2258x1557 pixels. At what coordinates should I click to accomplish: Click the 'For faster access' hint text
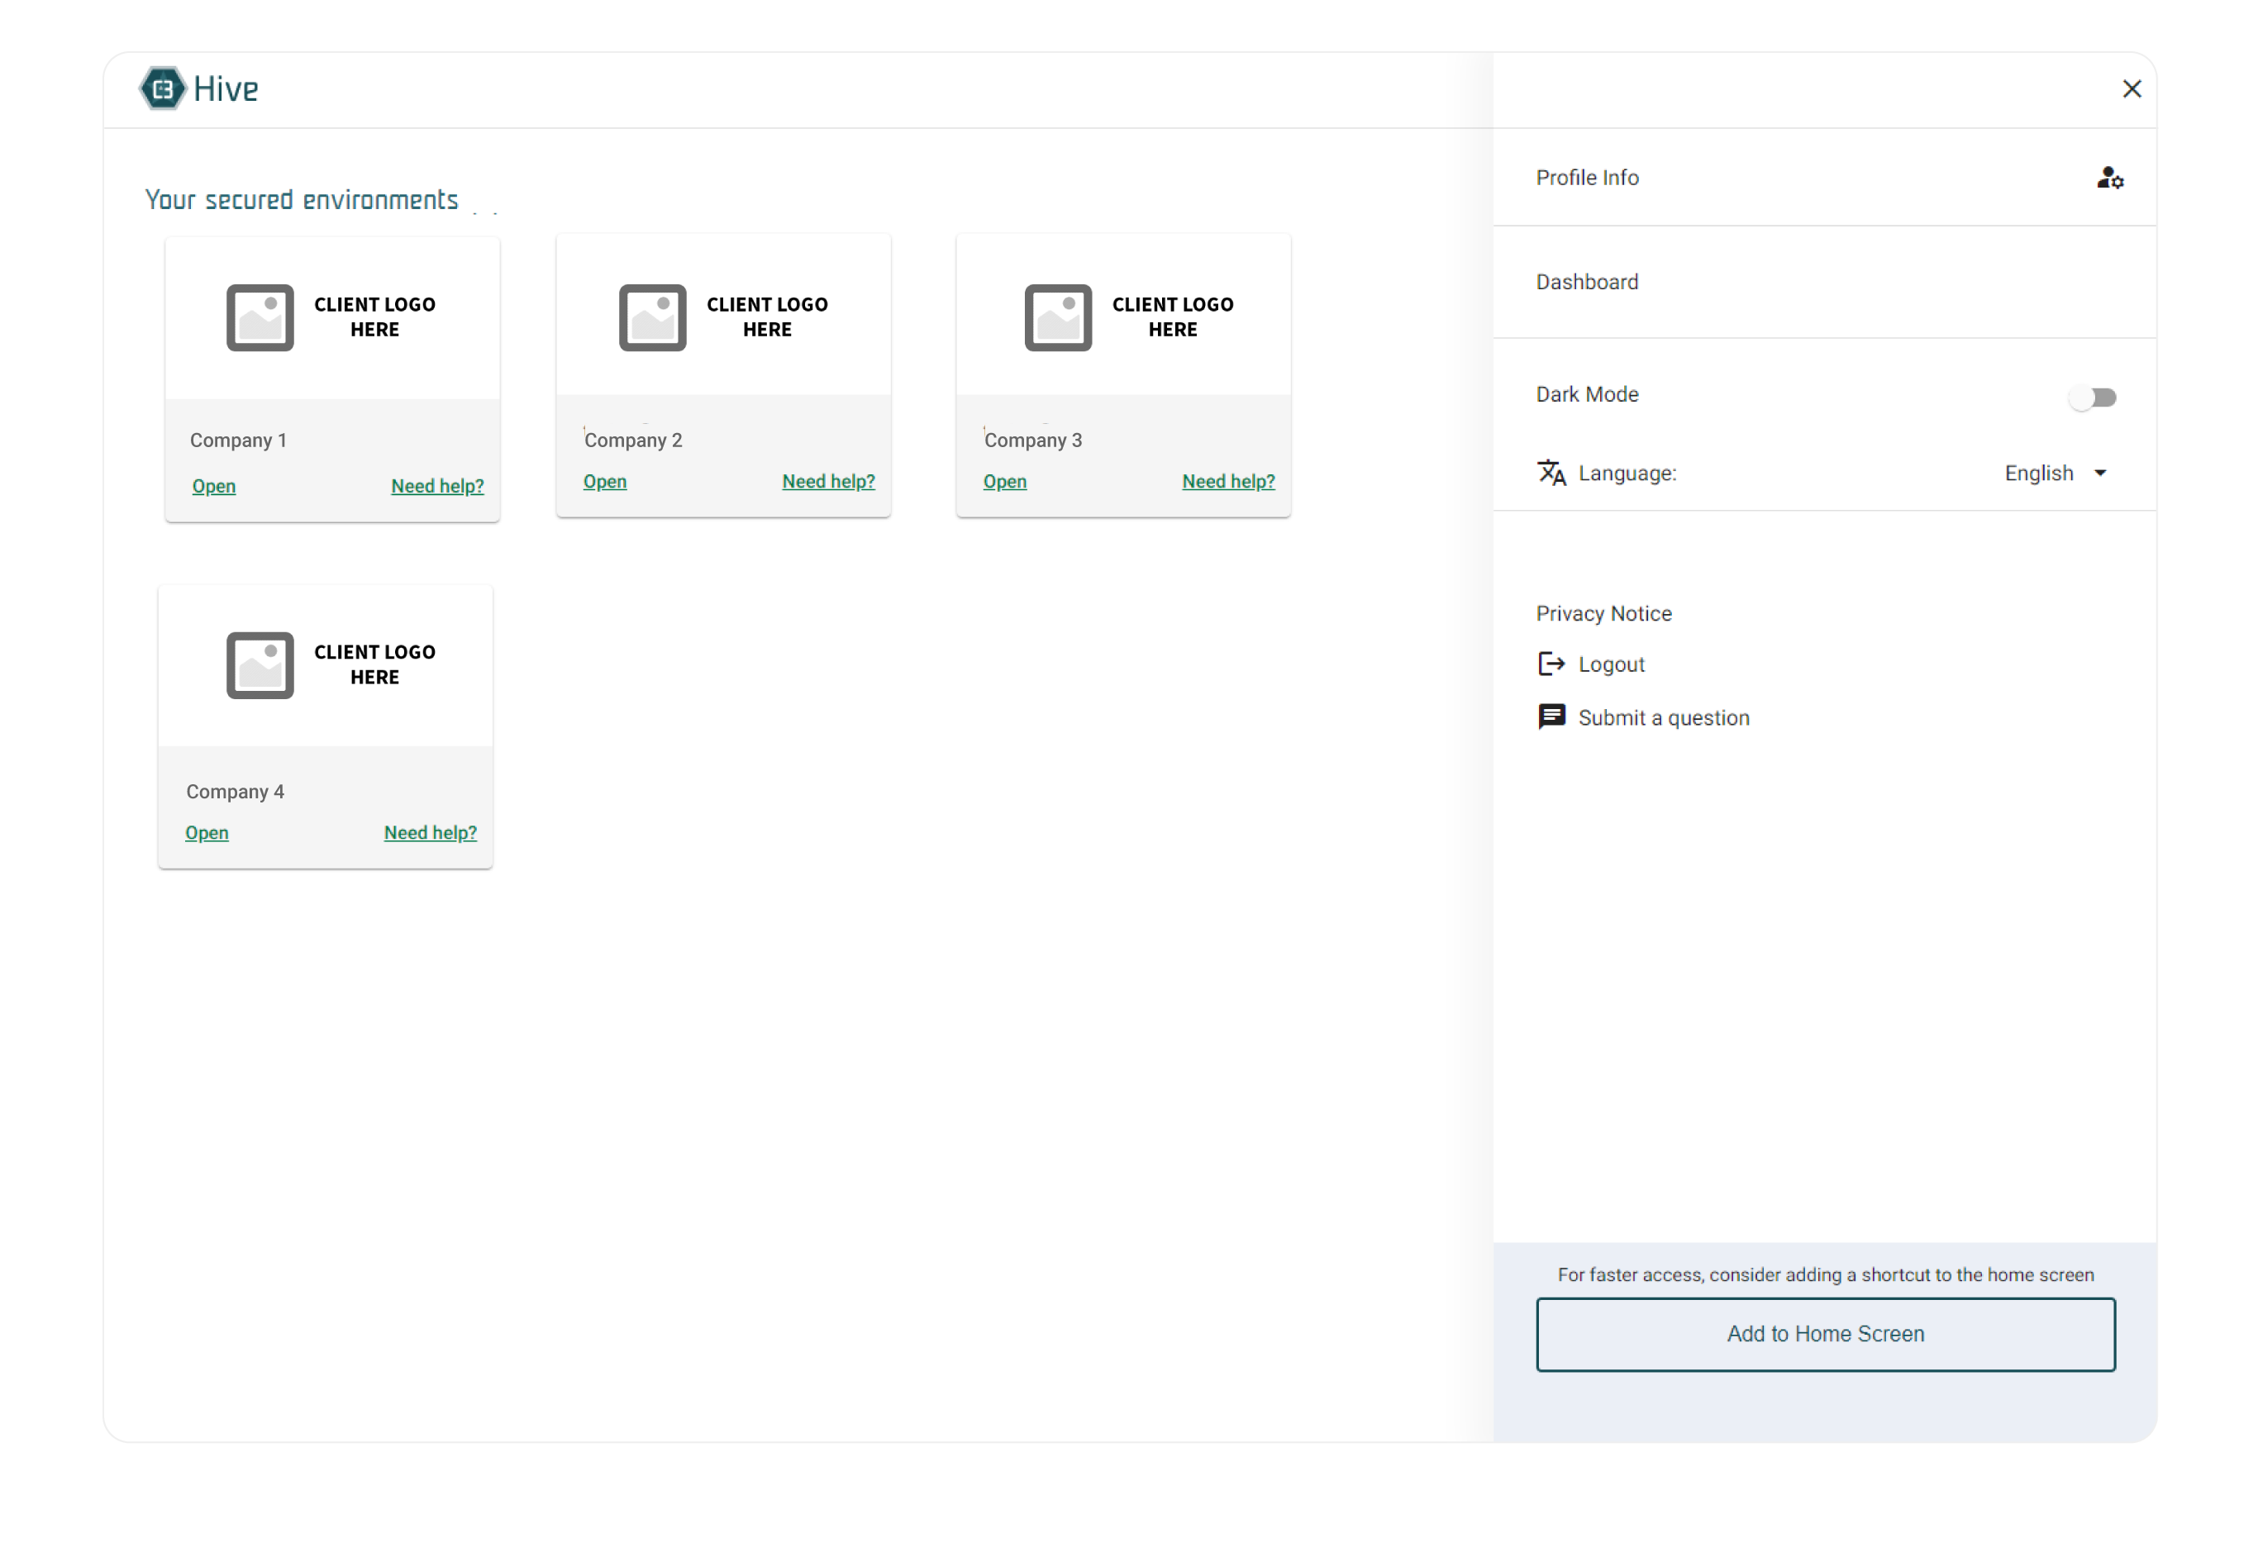point(1825,1274)
